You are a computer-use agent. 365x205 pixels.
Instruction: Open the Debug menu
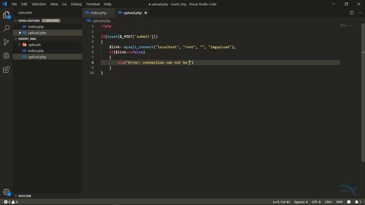[76, 4]
